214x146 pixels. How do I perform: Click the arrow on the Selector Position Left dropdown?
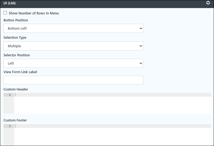click(141, 63)
